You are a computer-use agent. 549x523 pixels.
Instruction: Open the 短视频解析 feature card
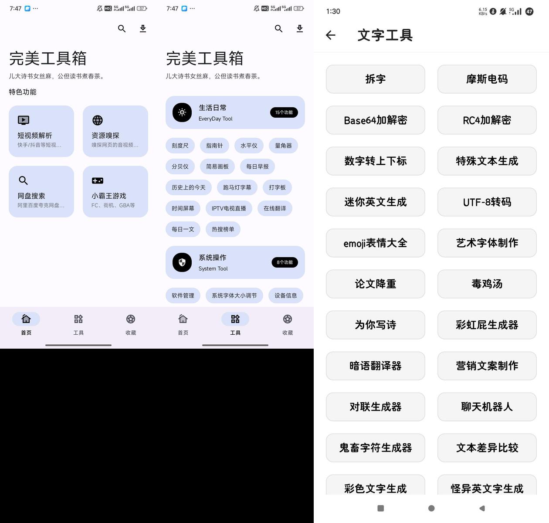(41, 131)
